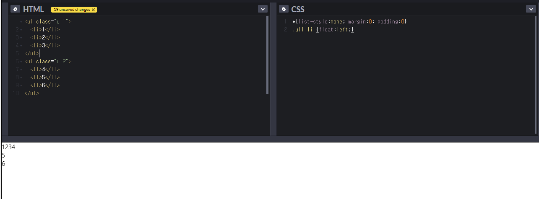This screenshot has width=539, height=199.
Task: Collapse fold arrow on HTML line 3
Action: tap(21, 37)
